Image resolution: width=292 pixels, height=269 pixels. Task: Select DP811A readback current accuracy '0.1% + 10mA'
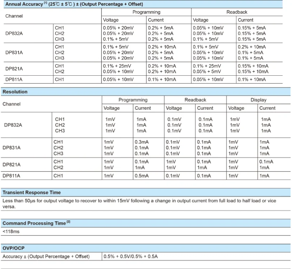(251, 80)
